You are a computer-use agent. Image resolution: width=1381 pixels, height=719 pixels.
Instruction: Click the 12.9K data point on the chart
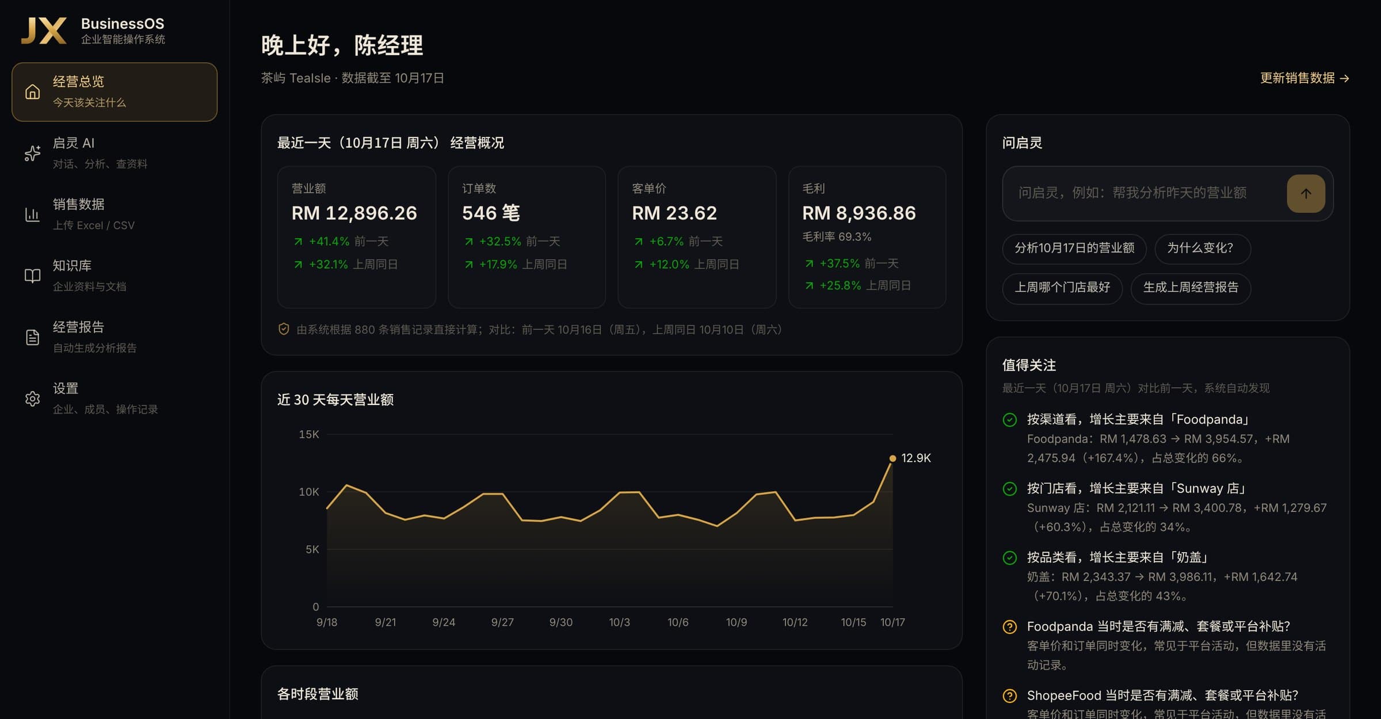tap(892, 458)
